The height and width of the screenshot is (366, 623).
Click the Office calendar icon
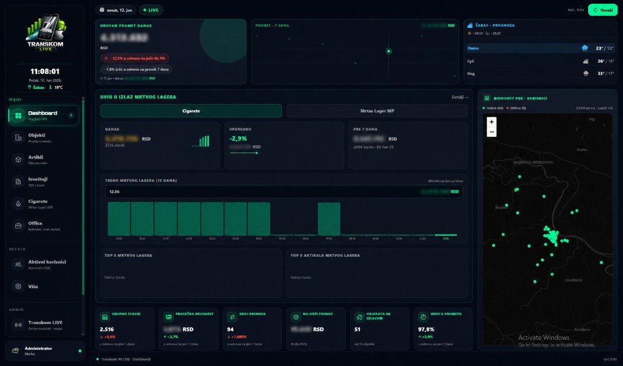(18, 226)
